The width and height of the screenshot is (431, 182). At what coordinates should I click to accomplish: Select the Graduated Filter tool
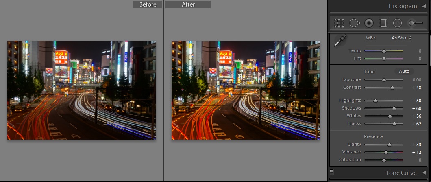pos(383,23)
